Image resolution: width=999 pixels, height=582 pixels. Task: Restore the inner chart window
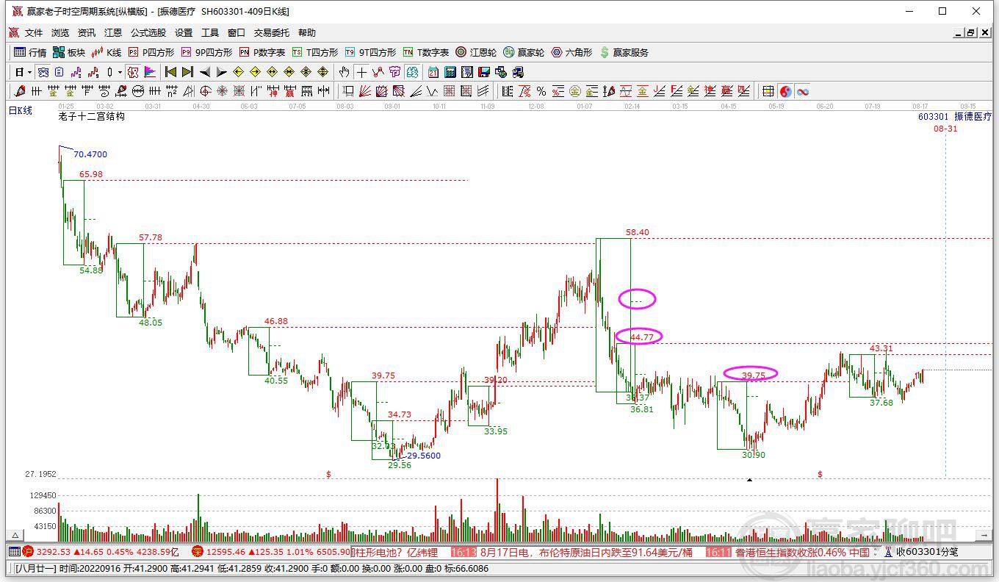(x=970, y=33)
